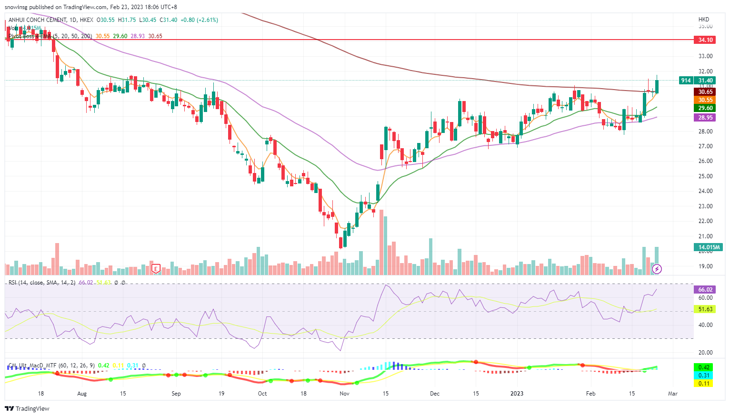Open the TradingView logo at bottom left

pyautogui.click(x=27, y=408)
